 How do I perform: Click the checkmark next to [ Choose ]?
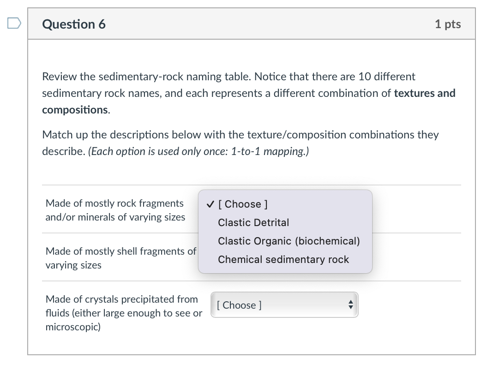tap(210, 204)
